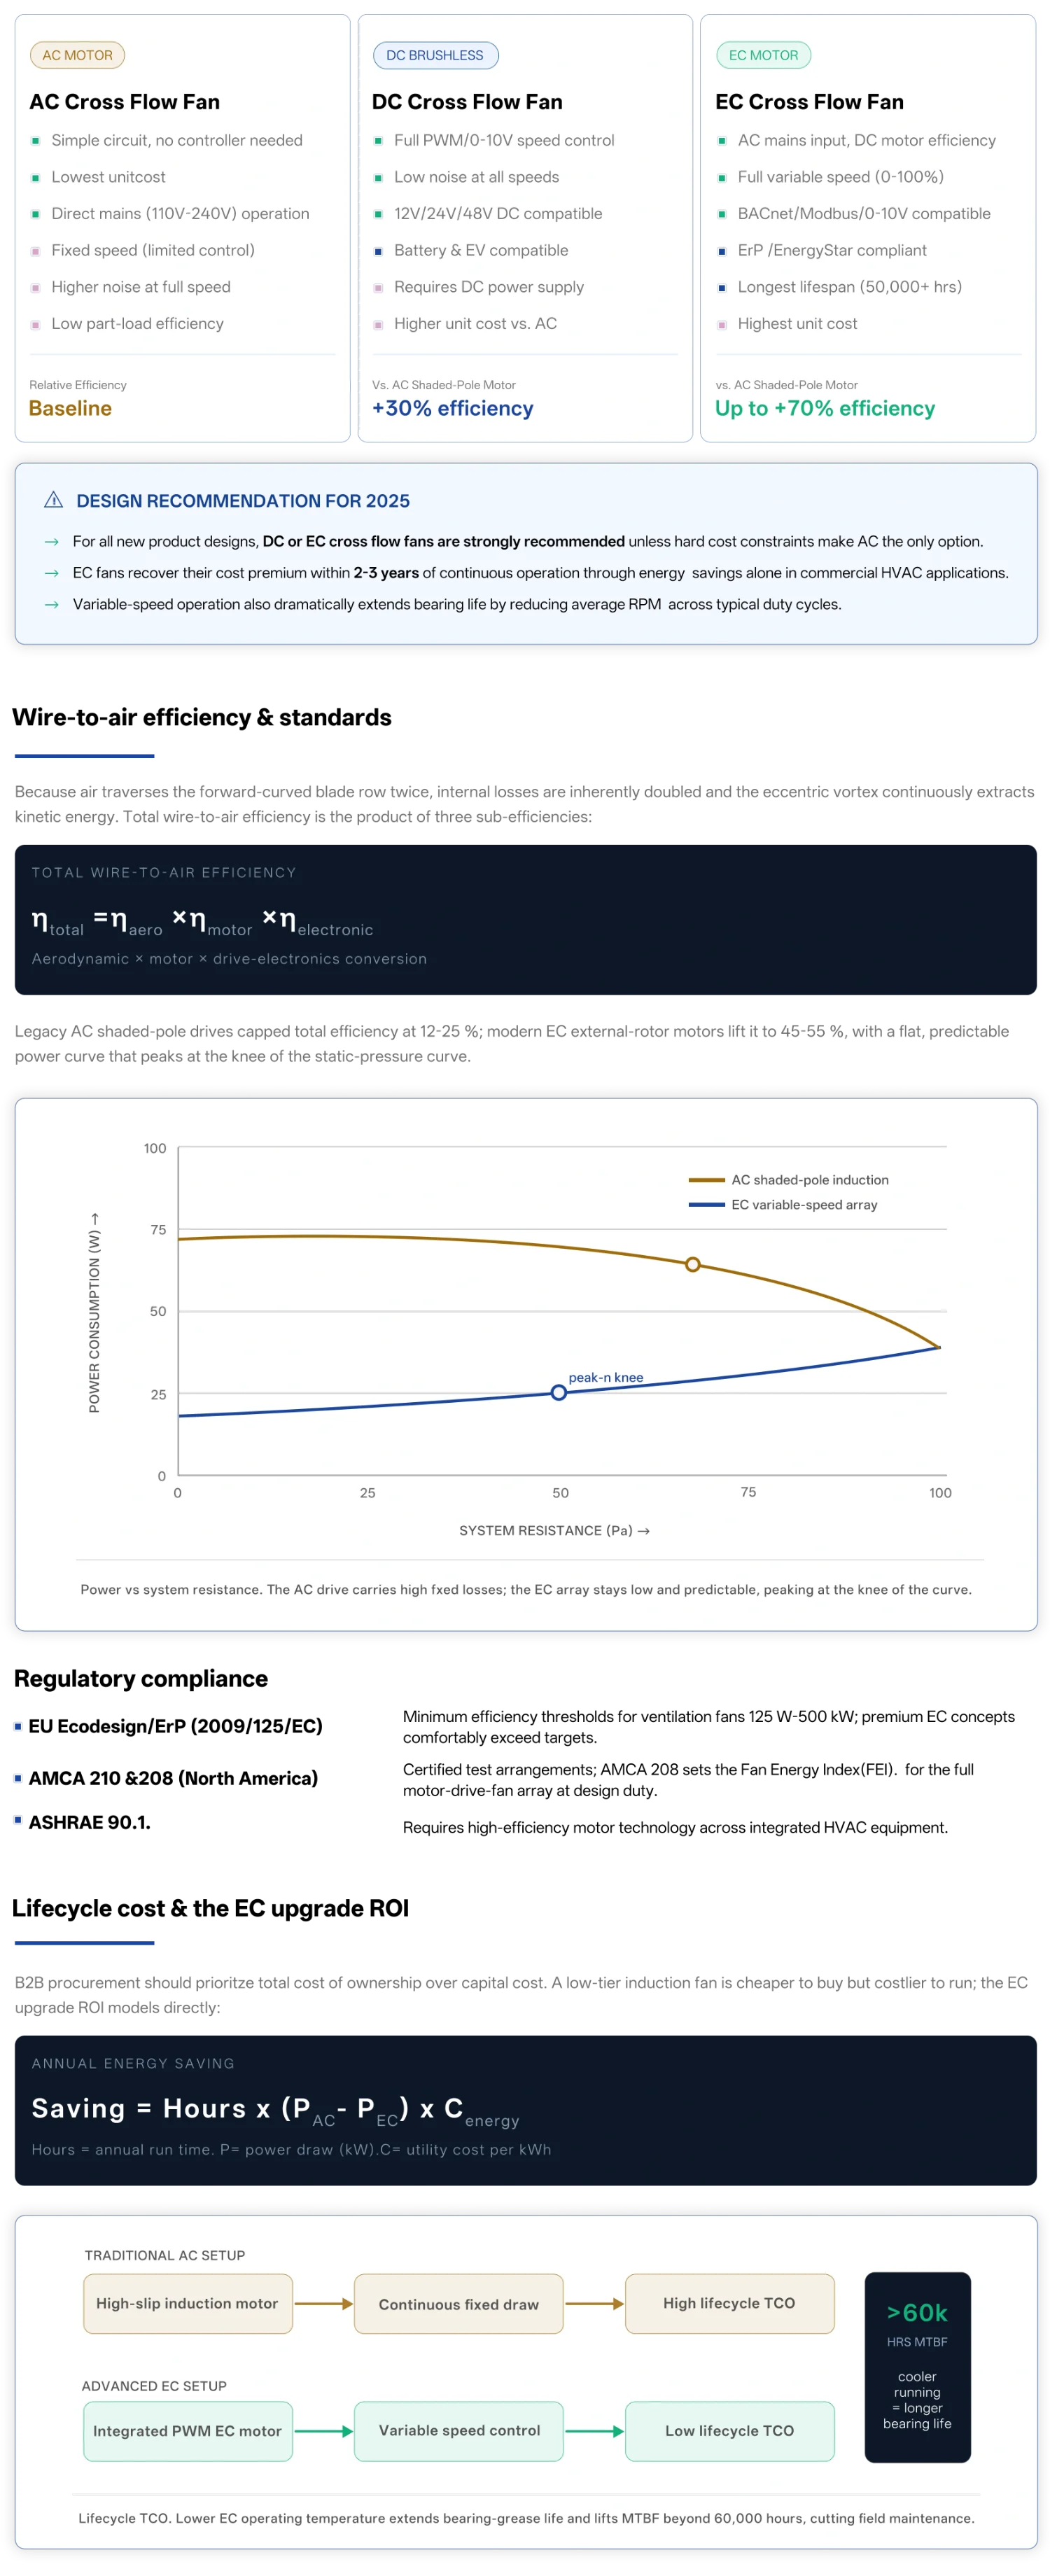Click 'Battery & EV compatible' bullet
The height and width of the screenshot is (2576, 1050).
tap(481, 250)
